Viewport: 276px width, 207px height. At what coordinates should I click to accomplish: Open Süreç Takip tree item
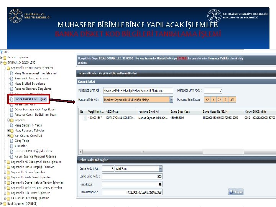[x=21, y=141]
